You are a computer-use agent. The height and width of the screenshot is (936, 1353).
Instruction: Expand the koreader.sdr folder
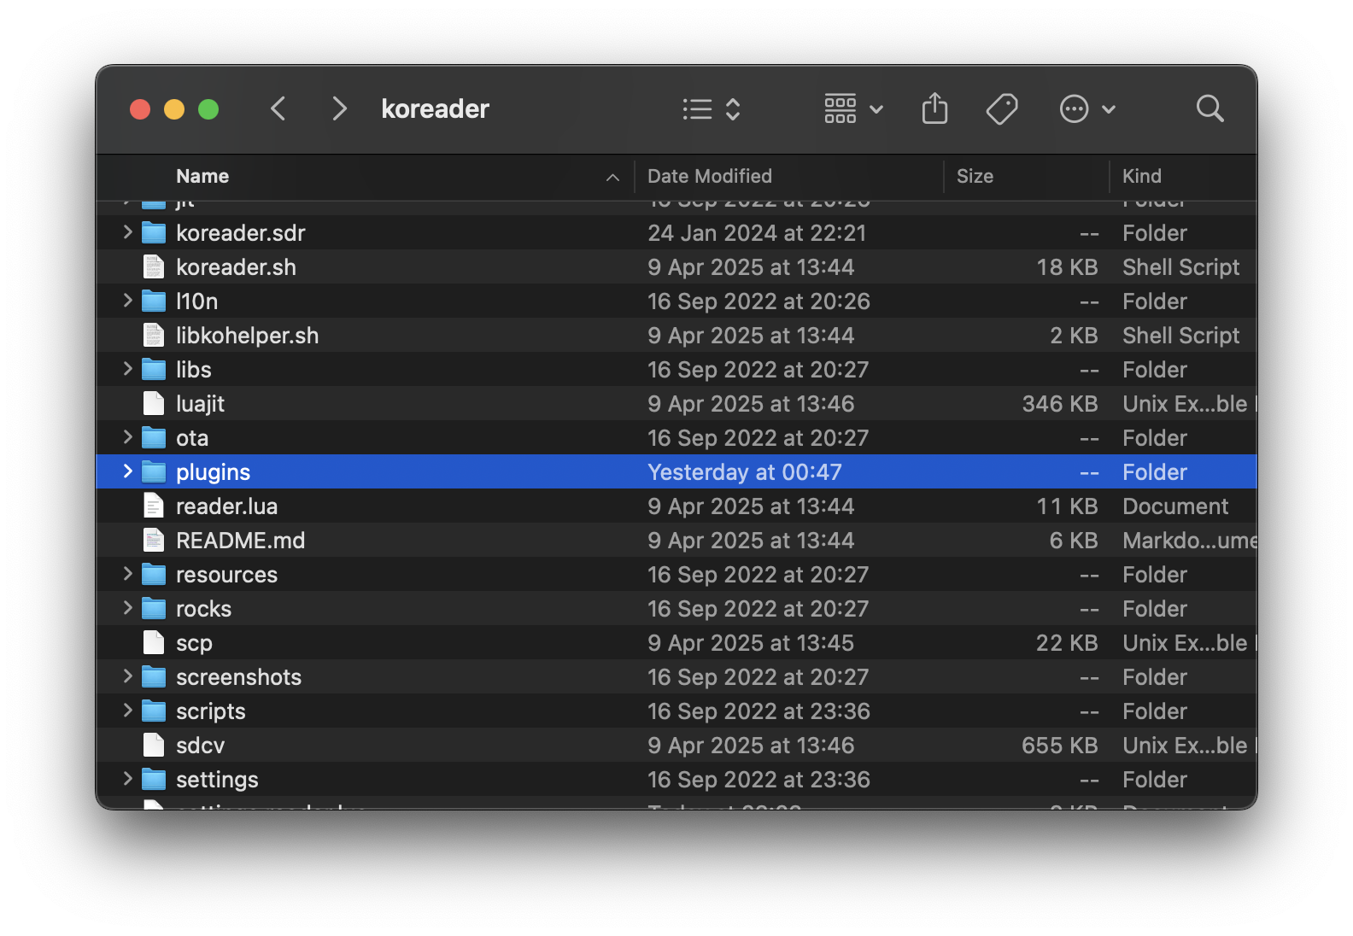pyautogui.click(x=127, y=231)
